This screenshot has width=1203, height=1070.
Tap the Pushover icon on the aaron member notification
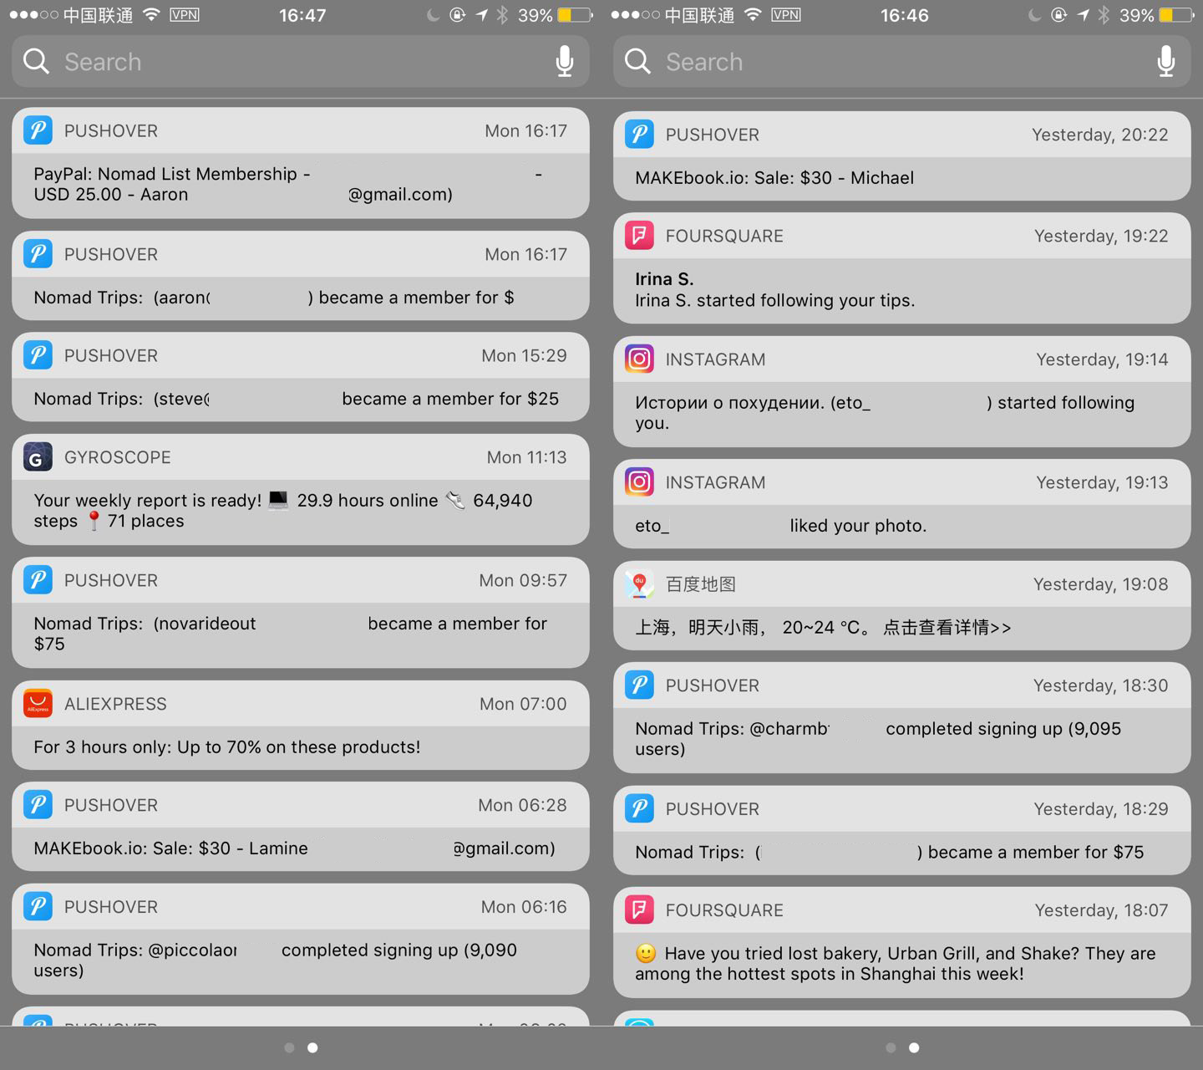coord(38,254)
